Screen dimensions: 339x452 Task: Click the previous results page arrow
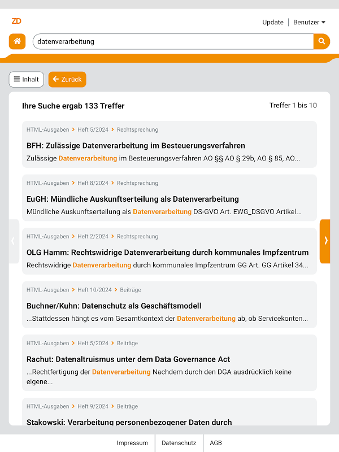(14, 241)
